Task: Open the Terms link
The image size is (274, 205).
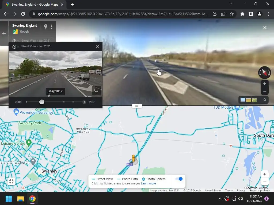Action: click(229, 191)
